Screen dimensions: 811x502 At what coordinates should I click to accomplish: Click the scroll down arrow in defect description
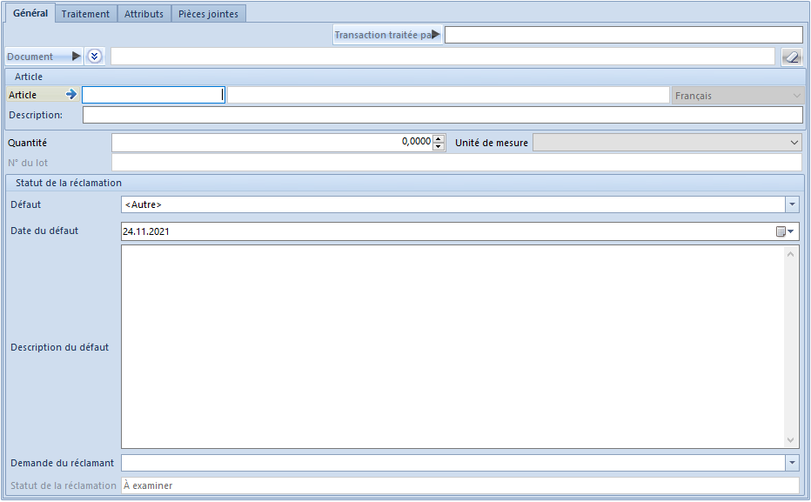click(x=790, y=440)
